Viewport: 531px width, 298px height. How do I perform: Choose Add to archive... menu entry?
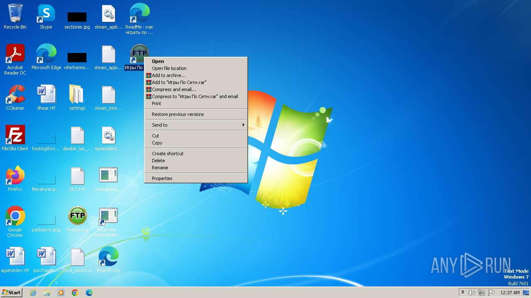click(x=195, y=75)
